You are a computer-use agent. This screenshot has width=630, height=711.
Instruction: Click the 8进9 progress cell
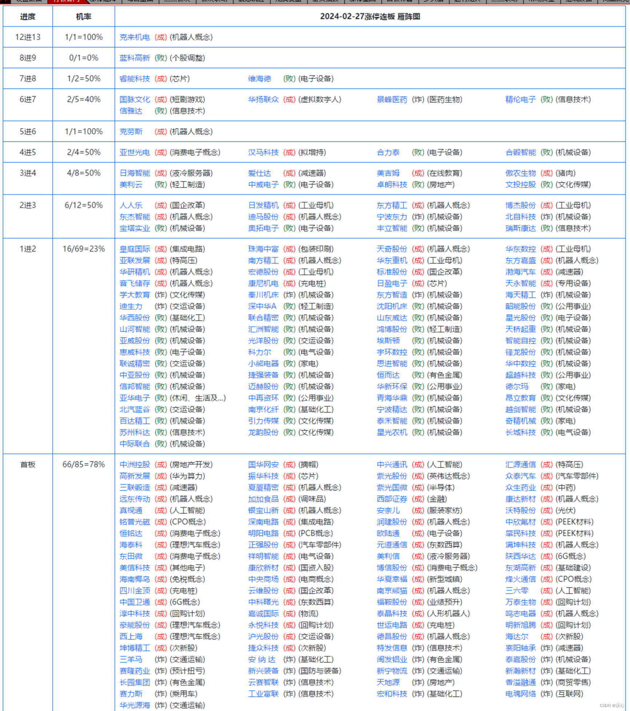(x=28, y=58)
